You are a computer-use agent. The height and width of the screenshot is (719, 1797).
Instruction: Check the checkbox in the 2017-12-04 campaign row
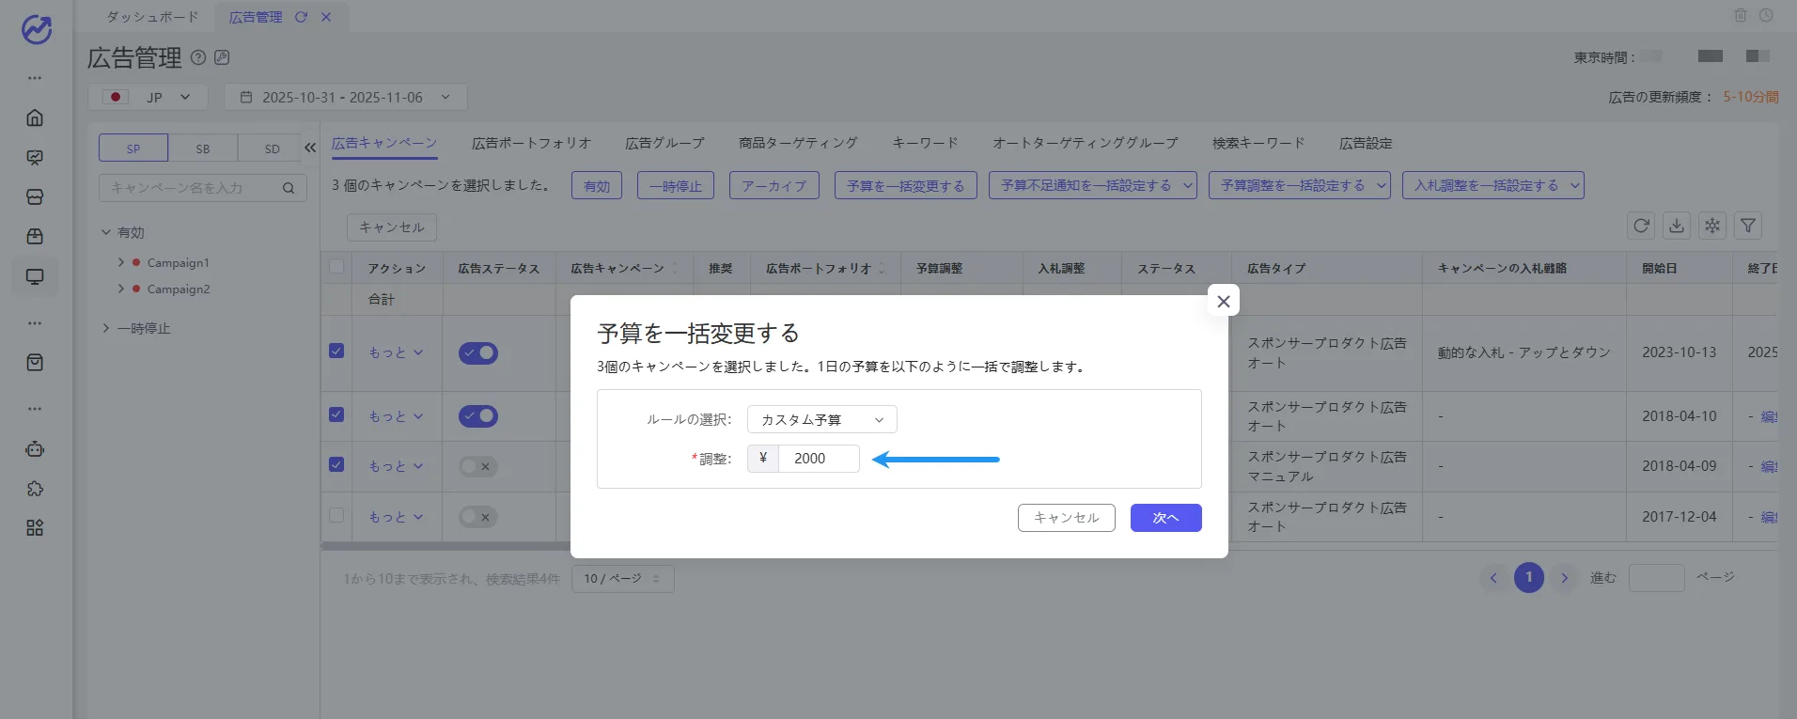coord(336,515)
